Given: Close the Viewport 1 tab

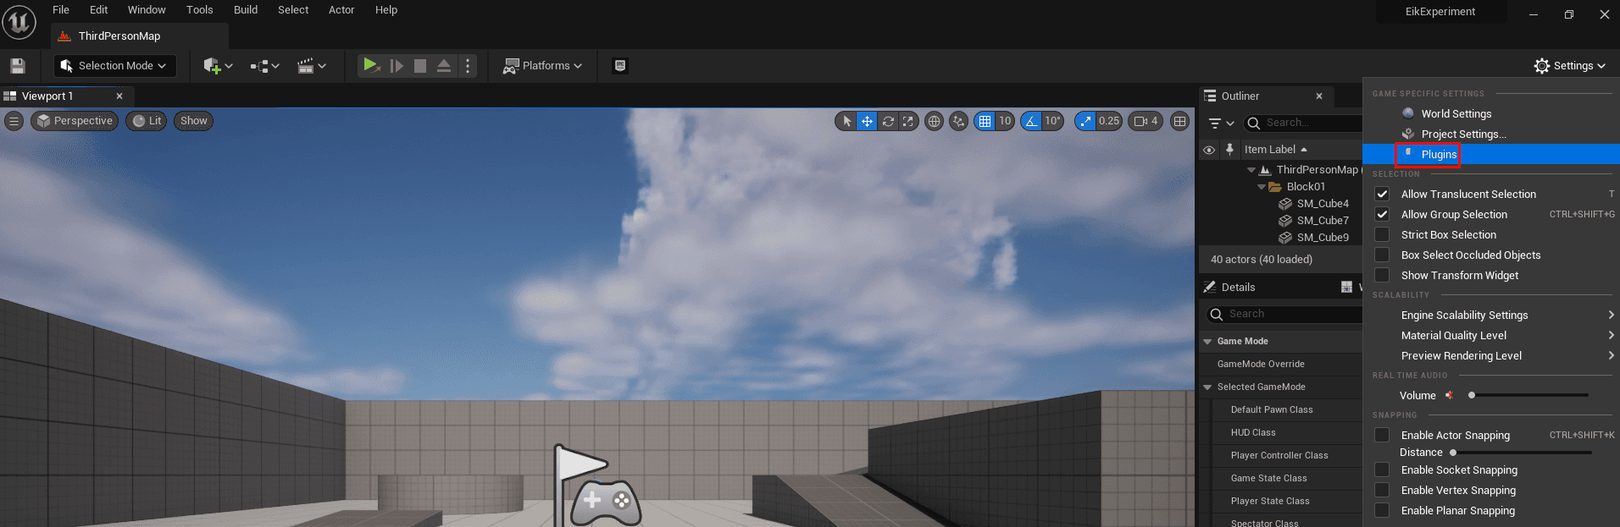Looking at the screenshot, I should click(x=119, y=96).
